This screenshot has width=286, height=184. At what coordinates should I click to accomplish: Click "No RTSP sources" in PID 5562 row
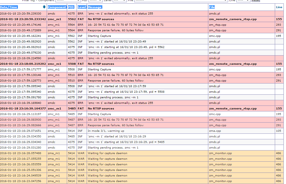point(101,19)
